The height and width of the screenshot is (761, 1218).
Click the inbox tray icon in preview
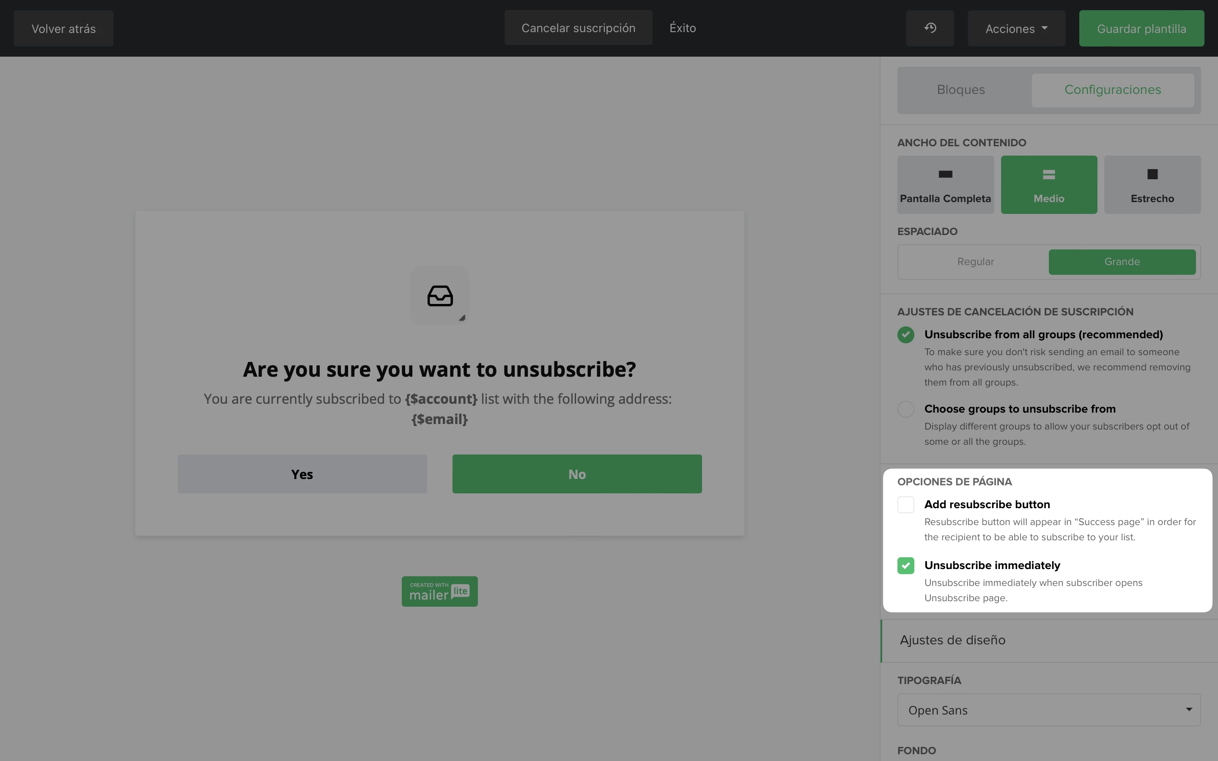coord(439,296)
